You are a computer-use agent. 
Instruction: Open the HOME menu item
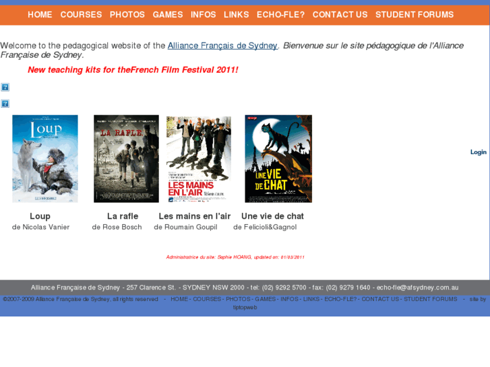tap(40, 15)
